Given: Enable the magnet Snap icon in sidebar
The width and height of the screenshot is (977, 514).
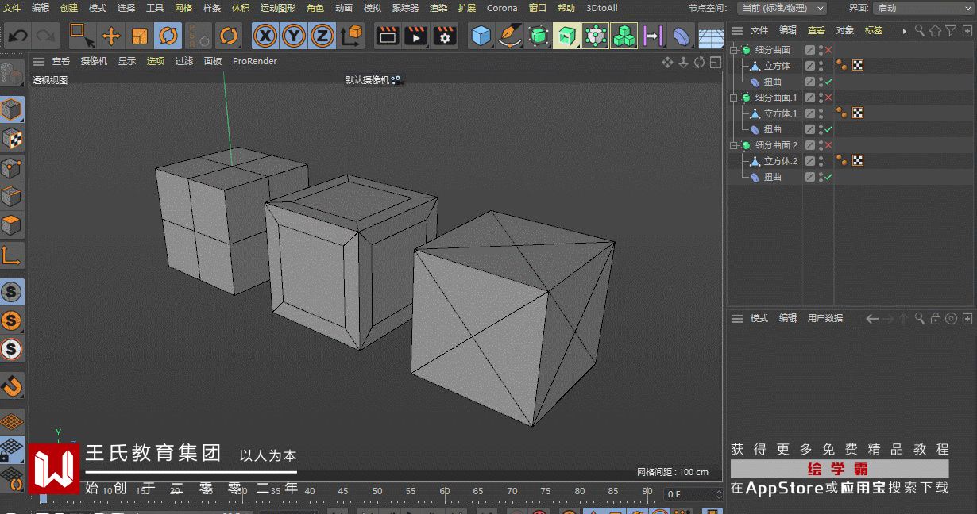Looking at the screenshot, I should click(x=11, y=386).
